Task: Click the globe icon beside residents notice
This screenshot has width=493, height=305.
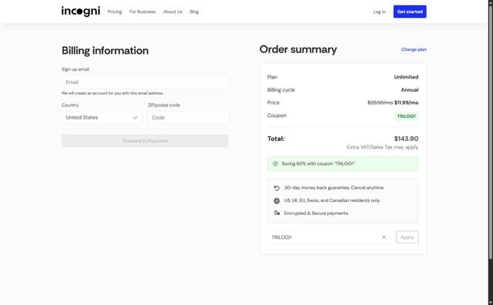Action: tap(277, 200)
